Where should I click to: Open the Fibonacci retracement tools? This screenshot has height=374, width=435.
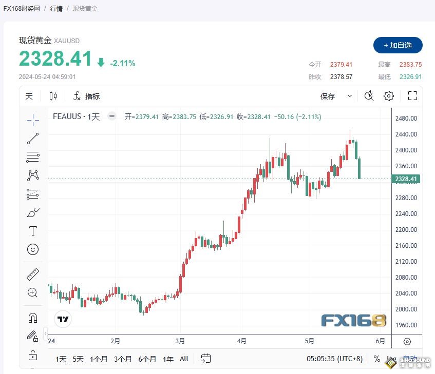[33, 157]
